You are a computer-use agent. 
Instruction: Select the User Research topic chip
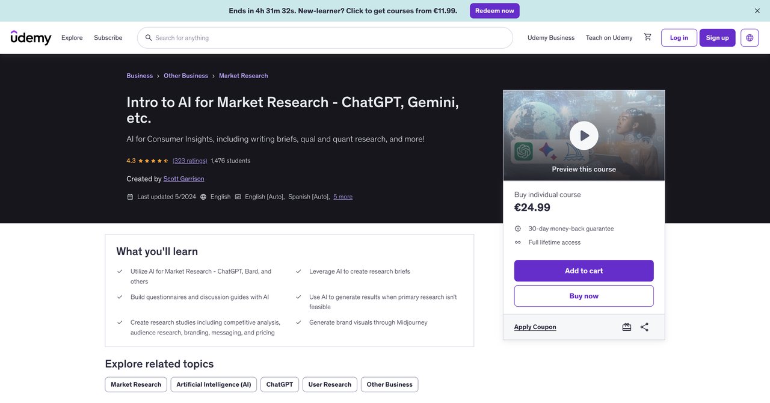coord(330,385)
